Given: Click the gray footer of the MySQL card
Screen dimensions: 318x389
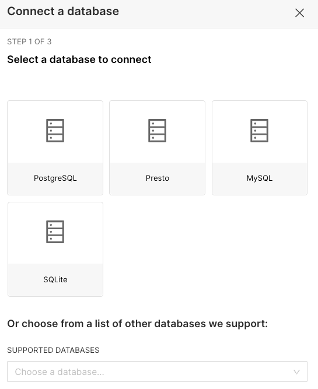Looking at the screenshot, I should click(x=260, y=178).
